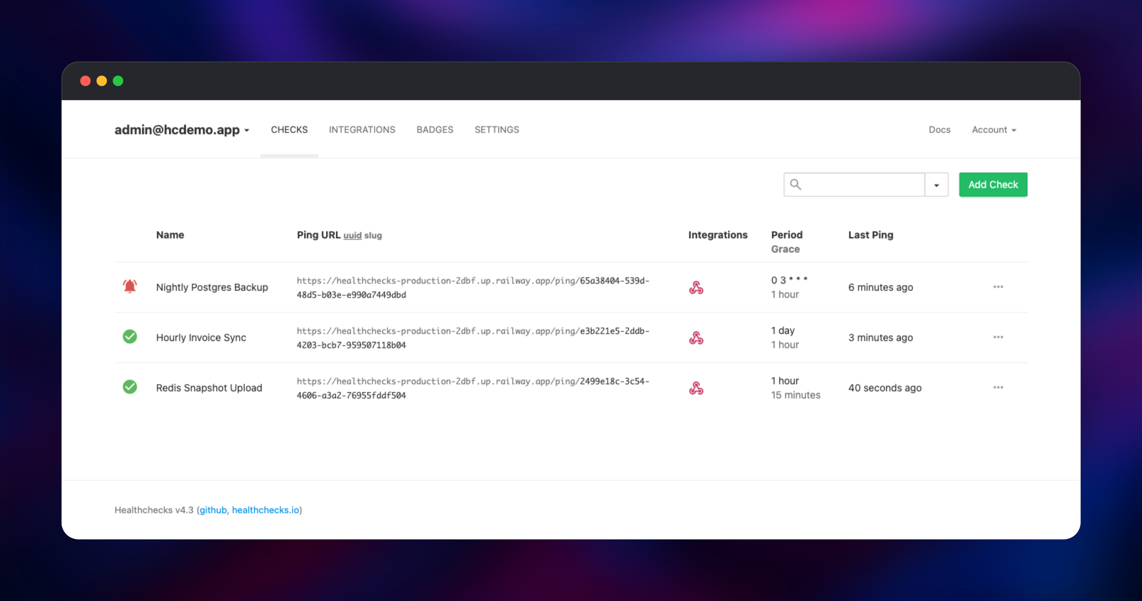The height and width of the screenshot is (601, 1142).
Task: Click the red window close button
Action: (x=86, y=81)
